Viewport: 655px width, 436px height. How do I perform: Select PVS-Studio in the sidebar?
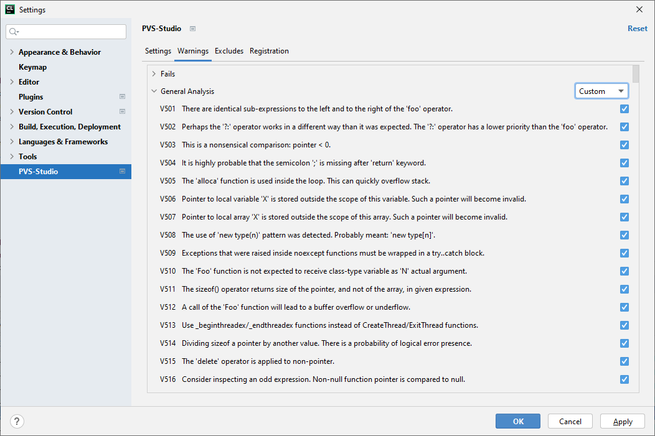click(x=65, y=172)
